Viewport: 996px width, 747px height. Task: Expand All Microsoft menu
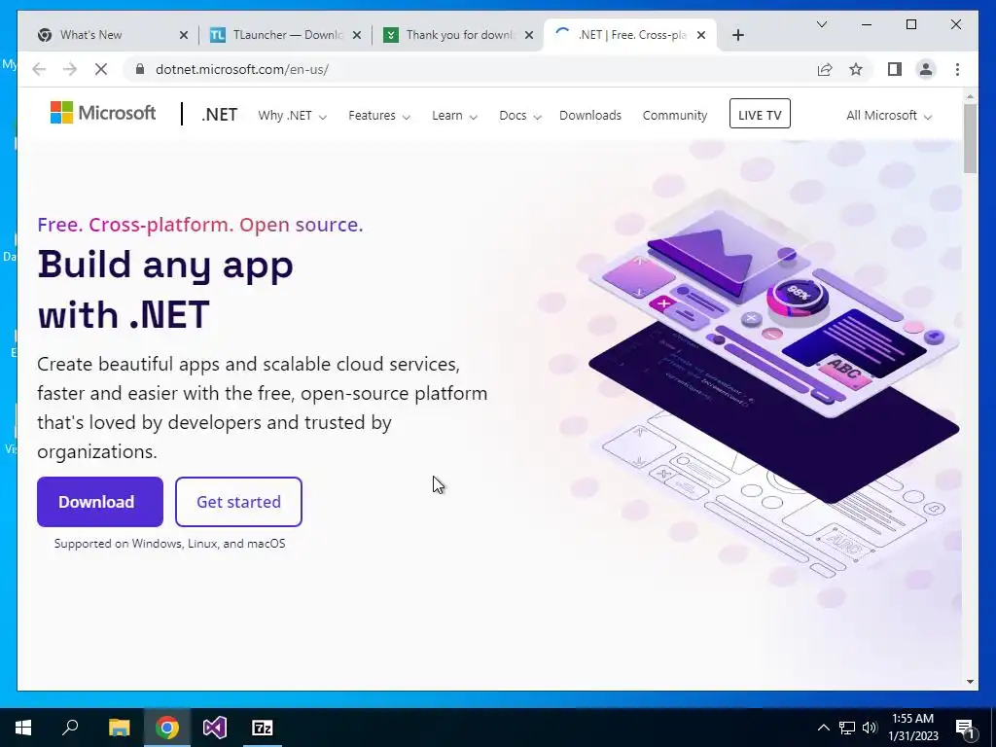coord(889,116)
